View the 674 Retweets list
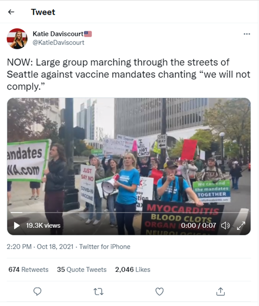The height and width of the screenshot is (306, 259). pyautogui.click(x=29, y=269)
